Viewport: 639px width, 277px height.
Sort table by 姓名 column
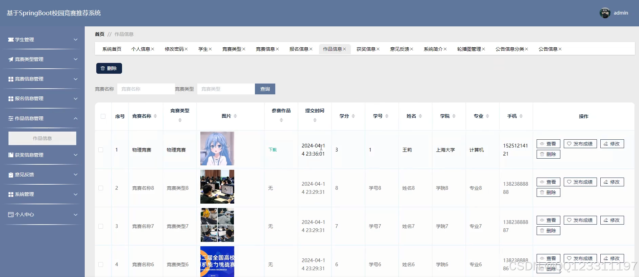420,116
